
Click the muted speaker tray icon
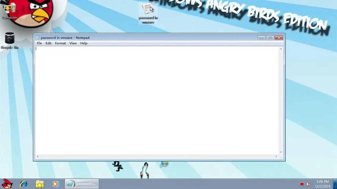[308, 184]
